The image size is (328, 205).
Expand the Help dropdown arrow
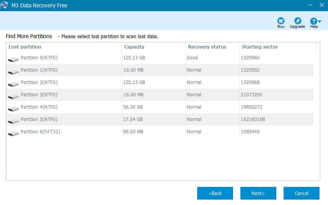click(x=320, y=21)
